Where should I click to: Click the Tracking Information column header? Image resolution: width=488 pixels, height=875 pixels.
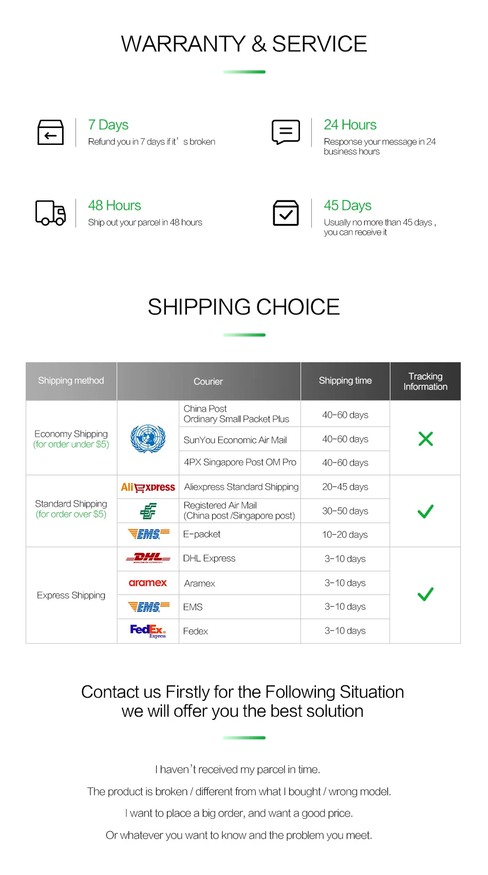[x=425, y=381]
